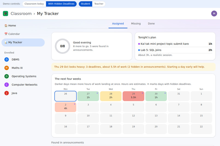Click the Calendar icon in sidebar
220x146 pixels.
(6, 34)
